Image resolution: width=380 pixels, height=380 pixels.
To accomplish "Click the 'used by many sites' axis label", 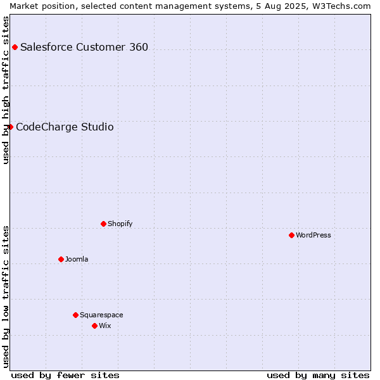I will click(x=318, y=376).
